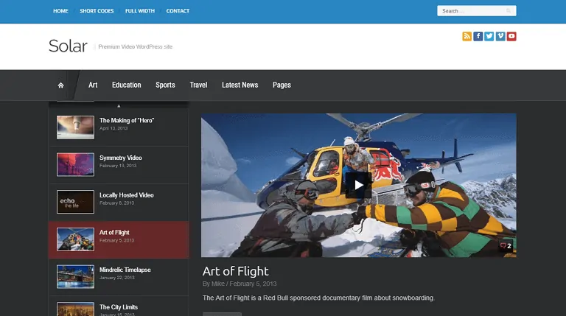Image resolution: width=566 pixels, height=316 pixels.
Task: Open SHORT CODES page
Action: point(97,11)
